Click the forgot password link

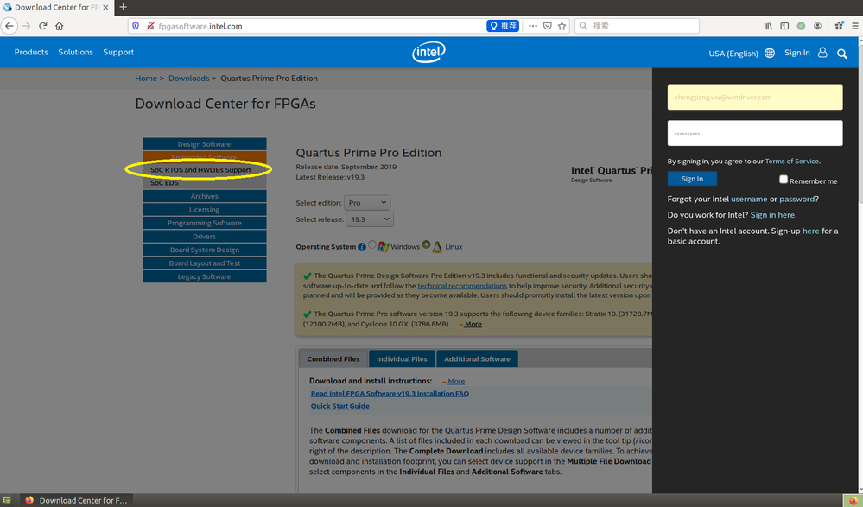click(797, 199)
